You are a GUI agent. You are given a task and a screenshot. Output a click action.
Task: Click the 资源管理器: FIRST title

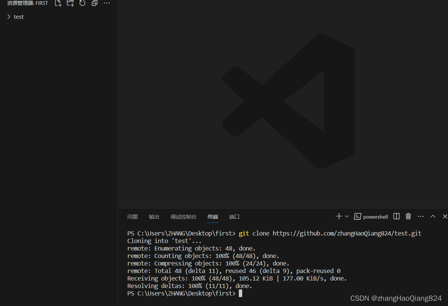click(27, 3)
